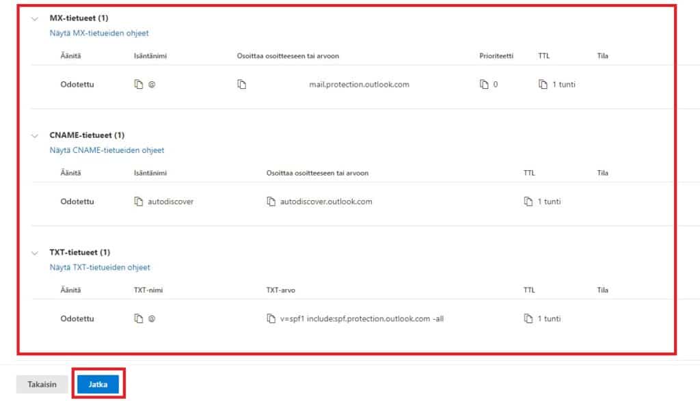
Task: Copy the MX points-to address value
Action: [x=241, y=85]
